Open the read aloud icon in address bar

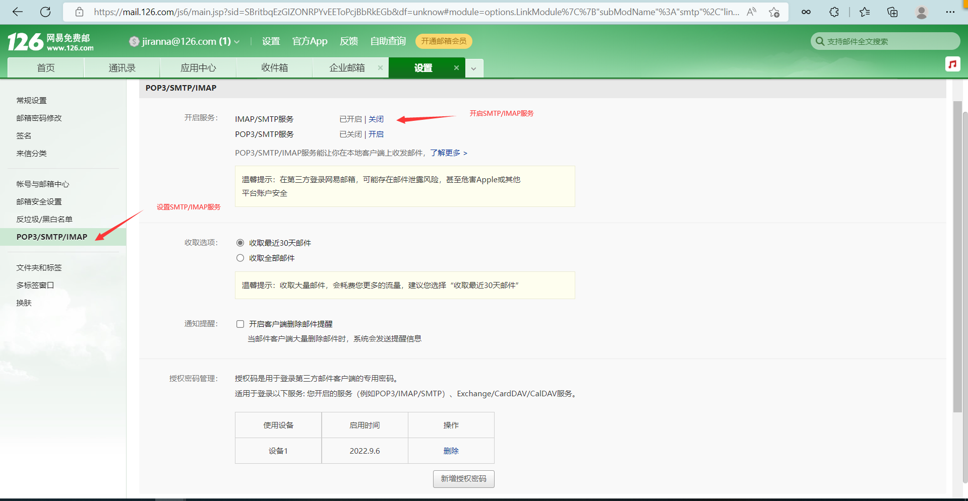751,12
